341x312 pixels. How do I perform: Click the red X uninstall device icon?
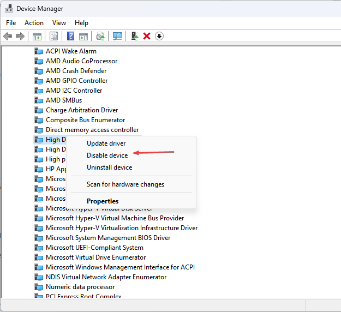point(147,36)
